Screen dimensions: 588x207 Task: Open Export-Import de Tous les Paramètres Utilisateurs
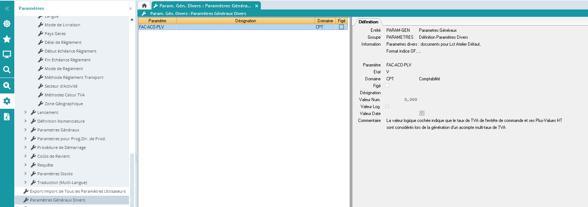[x=77, y=191]
